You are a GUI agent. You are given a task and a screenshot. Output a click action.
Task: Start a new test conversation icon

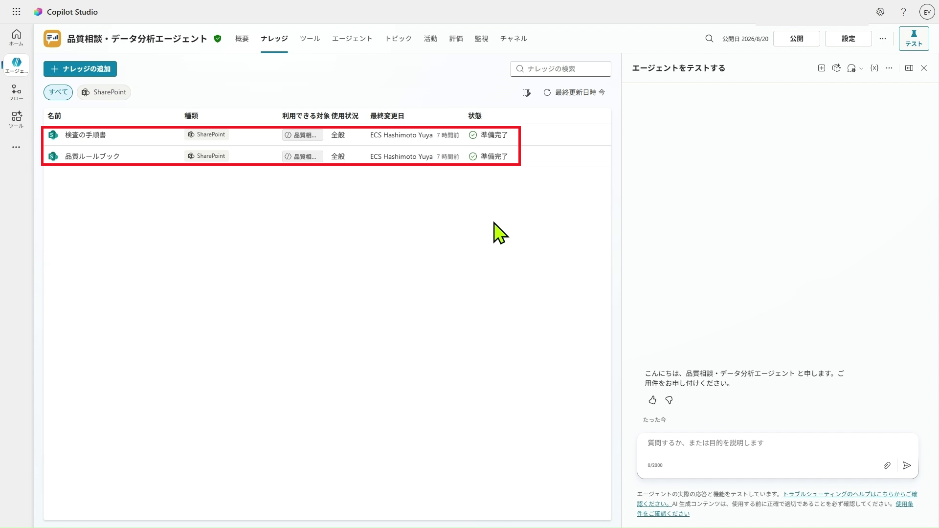tap(822, 68)
